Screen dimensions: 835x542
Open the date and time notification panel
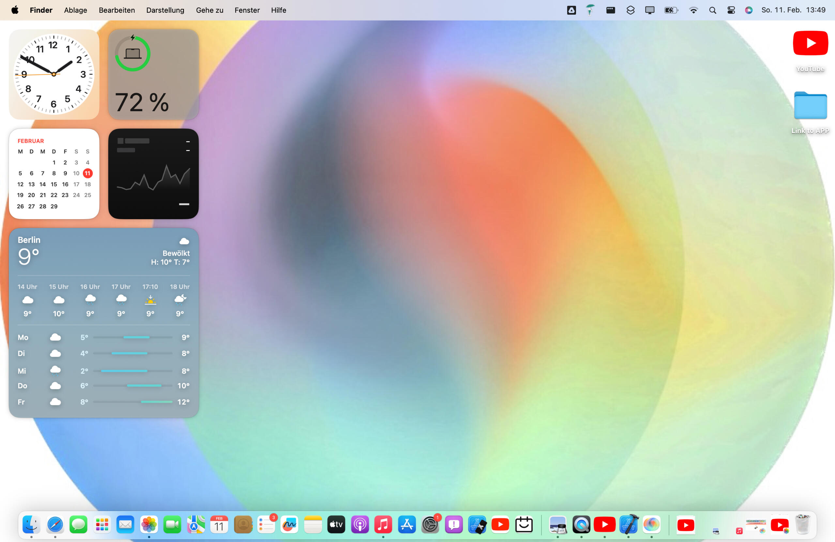point(793,10)
